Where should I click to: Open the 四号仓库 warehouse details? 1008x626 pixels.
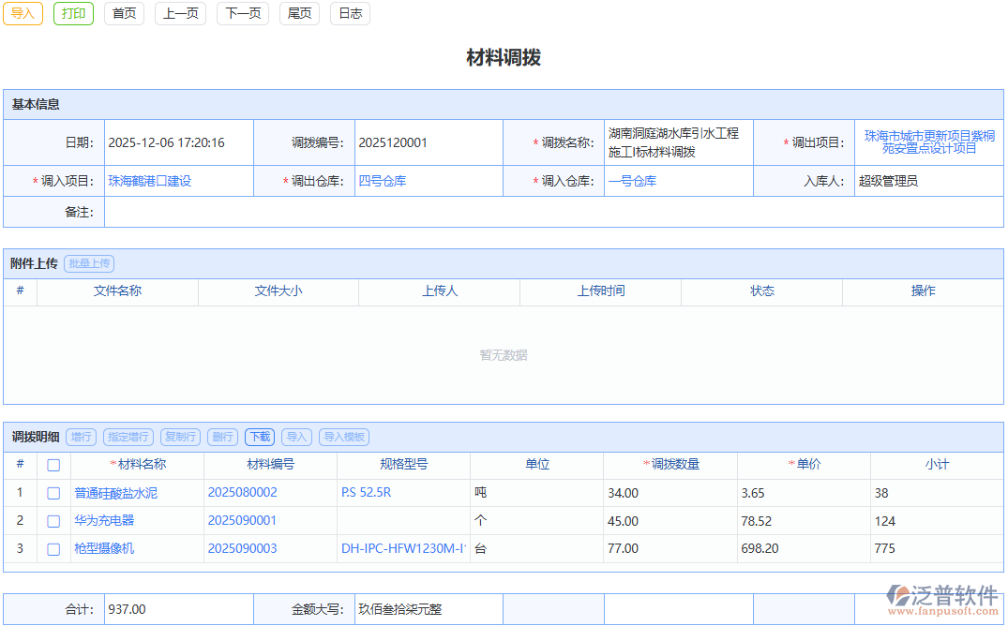379,180
